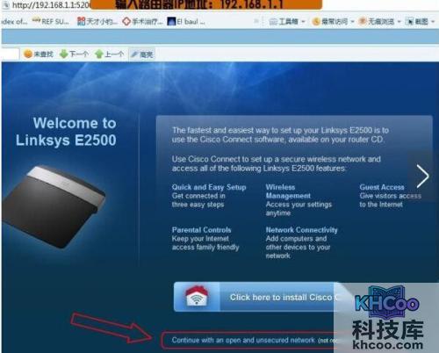Click 'The fastest and easiest way' paragraph
This screenshot has height=353, width=439.
pyautogui.click(x=280, y=134)
